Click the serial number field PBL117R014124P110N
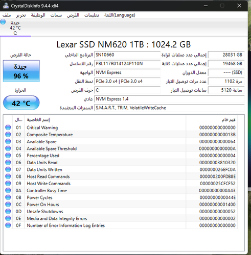Viewport: 251px width, 255px height. (x=127, y=64)
